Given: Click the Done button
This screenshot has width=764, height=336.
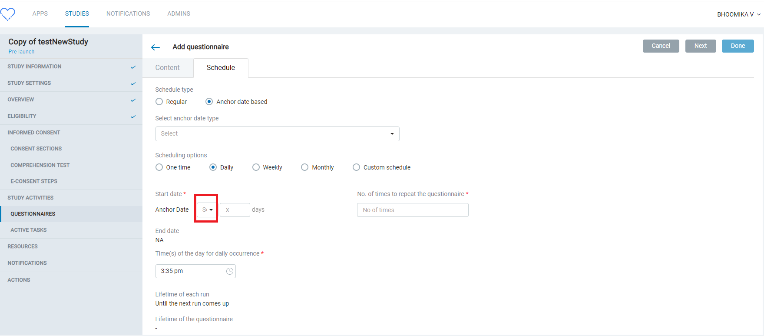Looking at the screenshot, I should pos(738,46).
